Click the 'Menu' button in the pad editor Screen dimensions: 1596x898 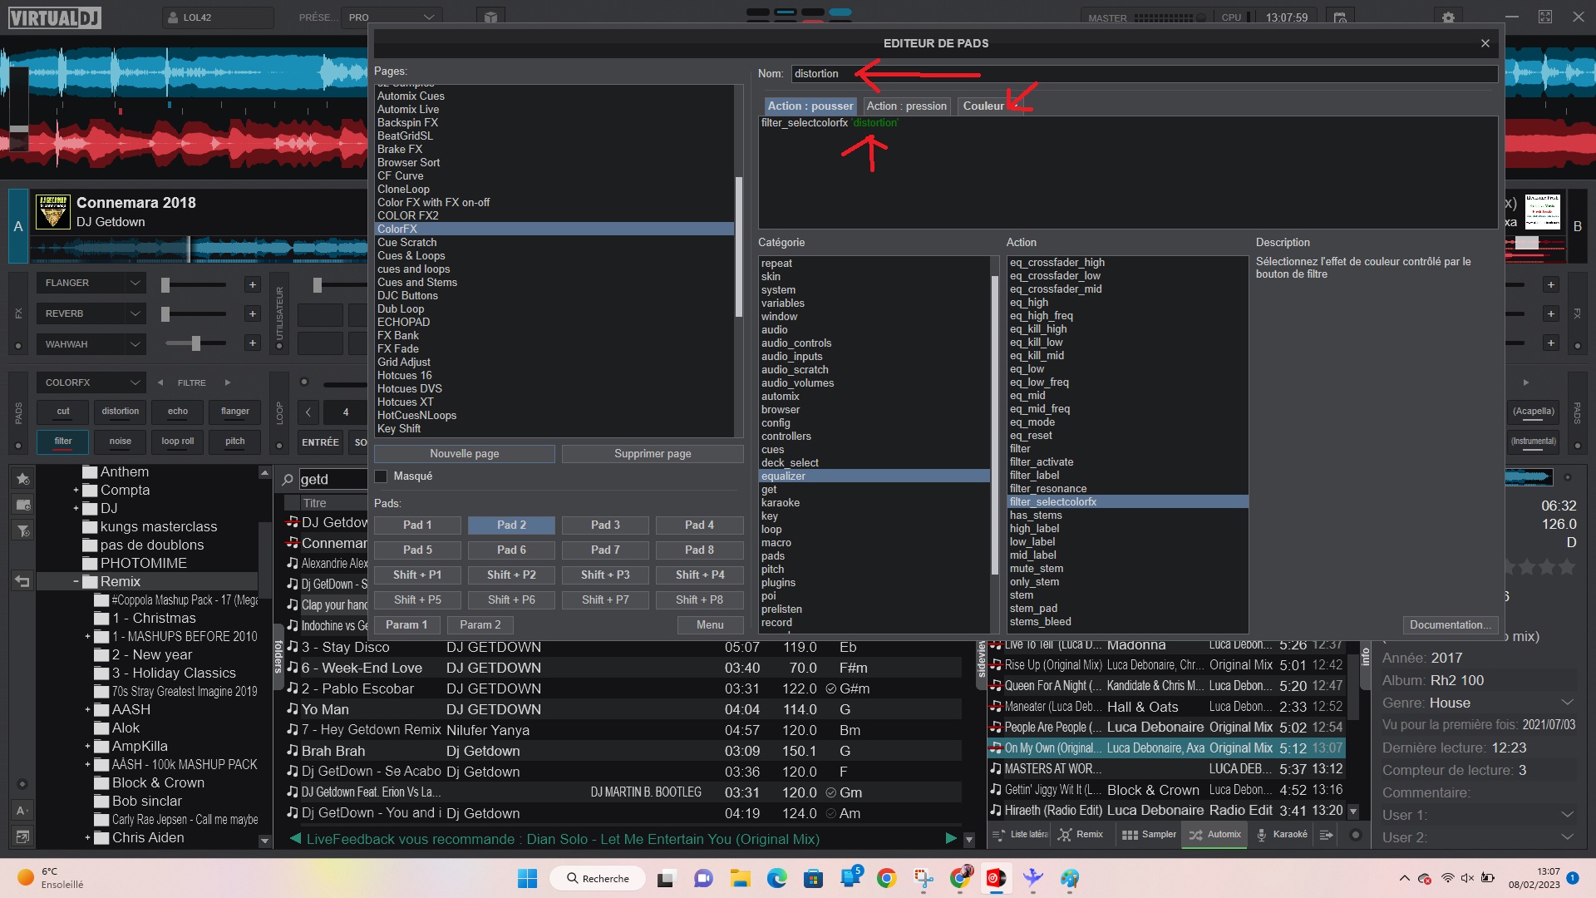pyautogui.click(x=710, y=625)
